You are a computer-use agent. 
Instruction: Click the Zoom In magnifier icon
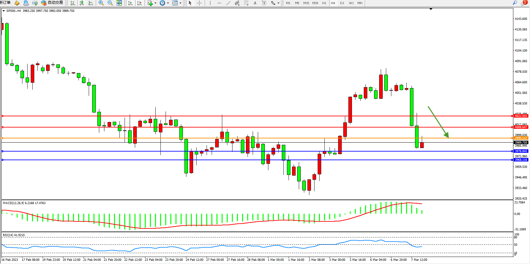tap(101, 3)
